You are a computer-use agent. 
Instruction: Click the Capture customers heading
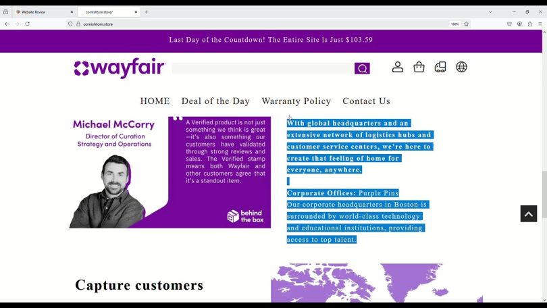[x=139, y=285]
